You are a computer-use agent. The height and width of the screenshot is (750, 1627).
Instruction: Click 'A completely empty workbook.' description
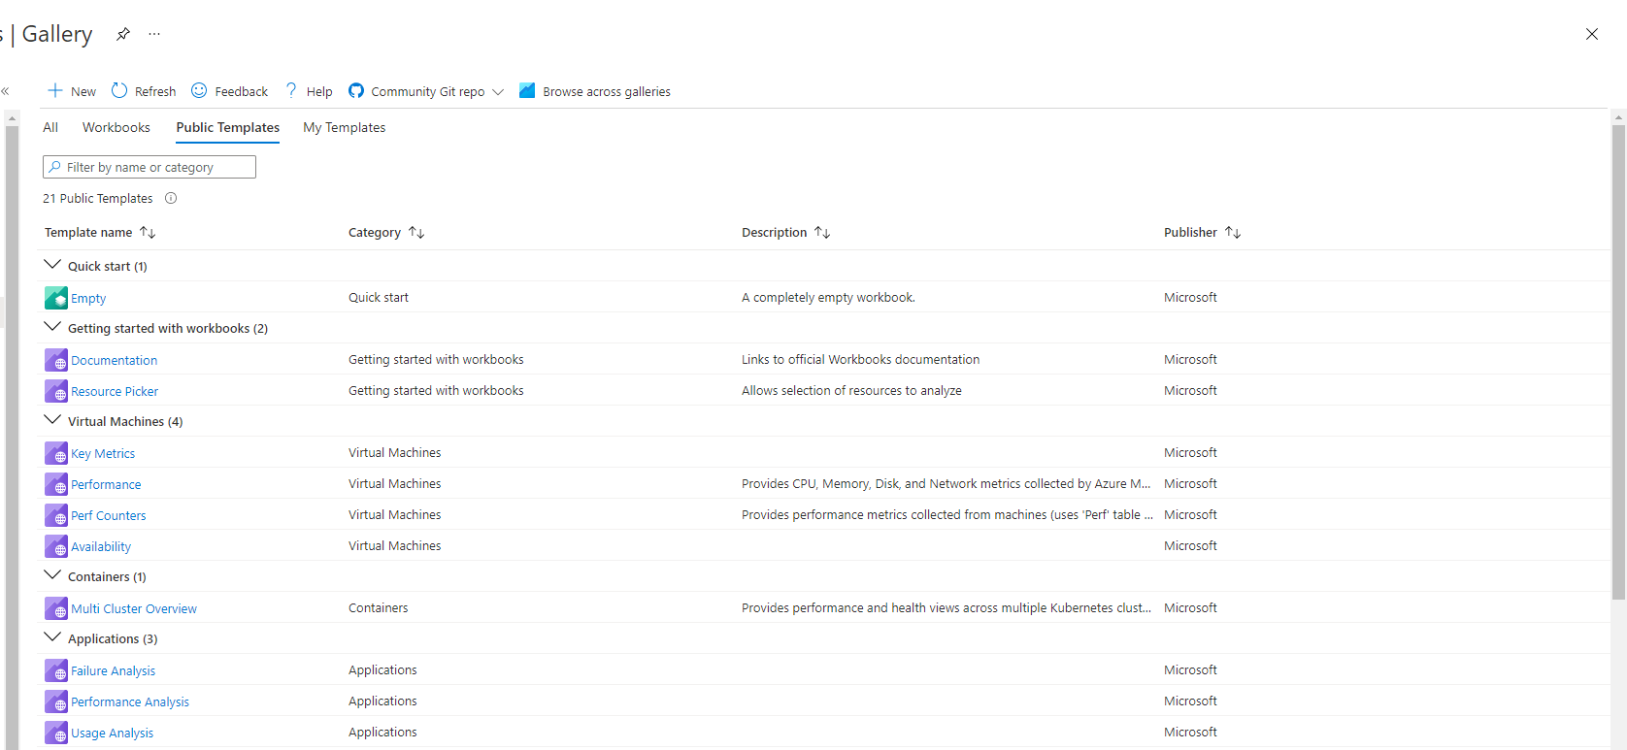(x=828, y=298)
